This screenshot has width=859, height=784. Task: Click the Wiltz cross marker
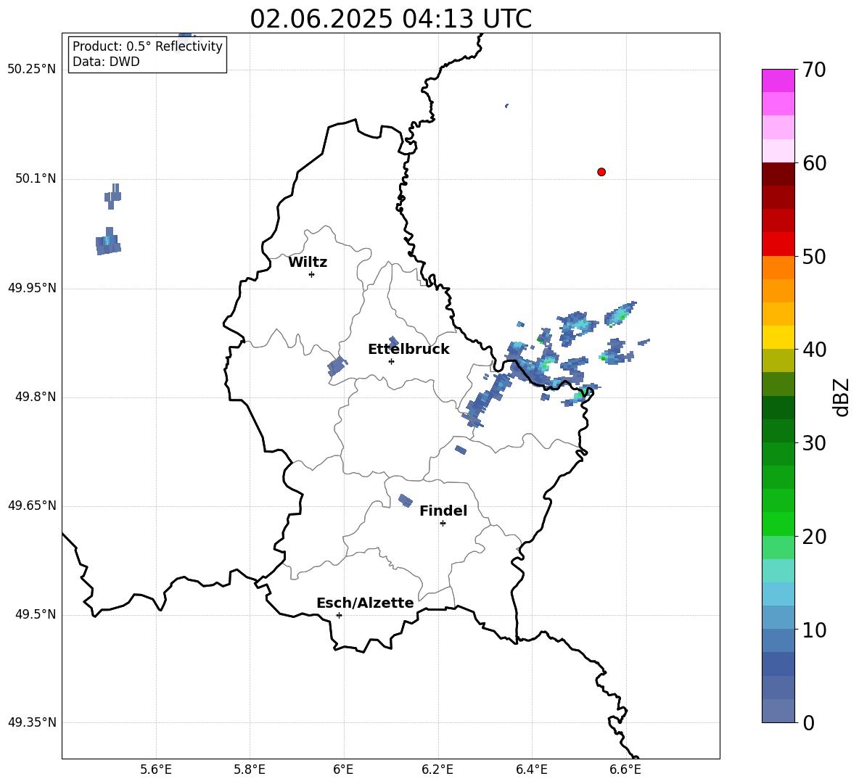pyautogui.click(x=312, y=274)
